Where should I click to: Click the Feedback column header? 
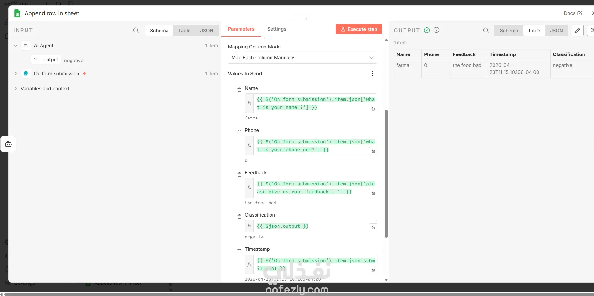click(x=468, y=54)
